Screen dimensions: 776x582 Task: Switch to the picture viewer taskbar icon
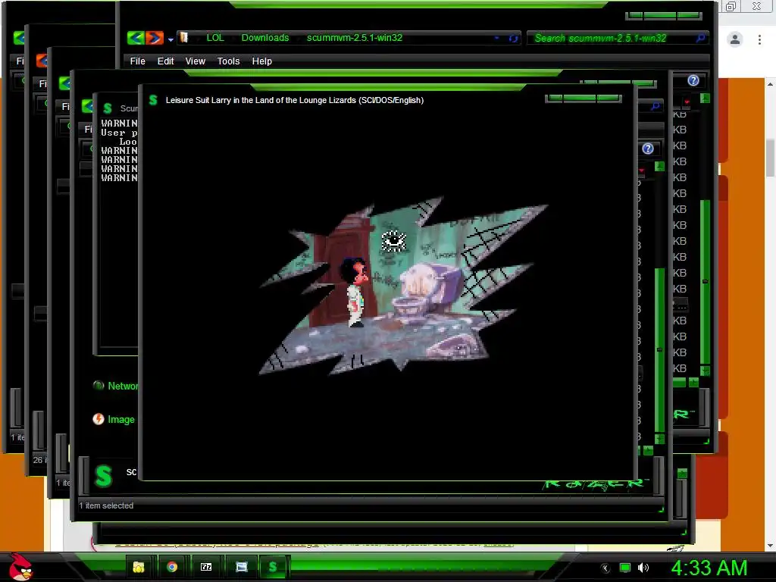pyautogui.click(x=242, y=567)
